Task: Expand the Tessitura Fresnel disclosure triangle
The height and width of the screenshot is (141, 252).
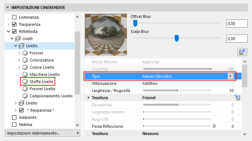Action: coord(88,98)
